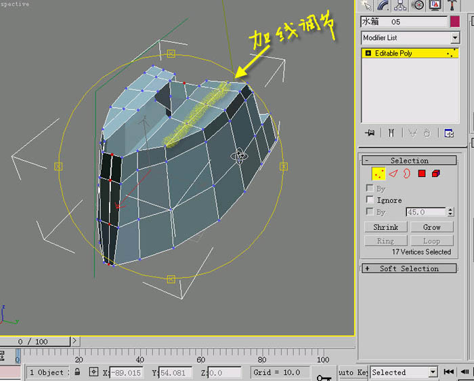
Task: Click the X coordinate field
Action: (x=127, y=373)
